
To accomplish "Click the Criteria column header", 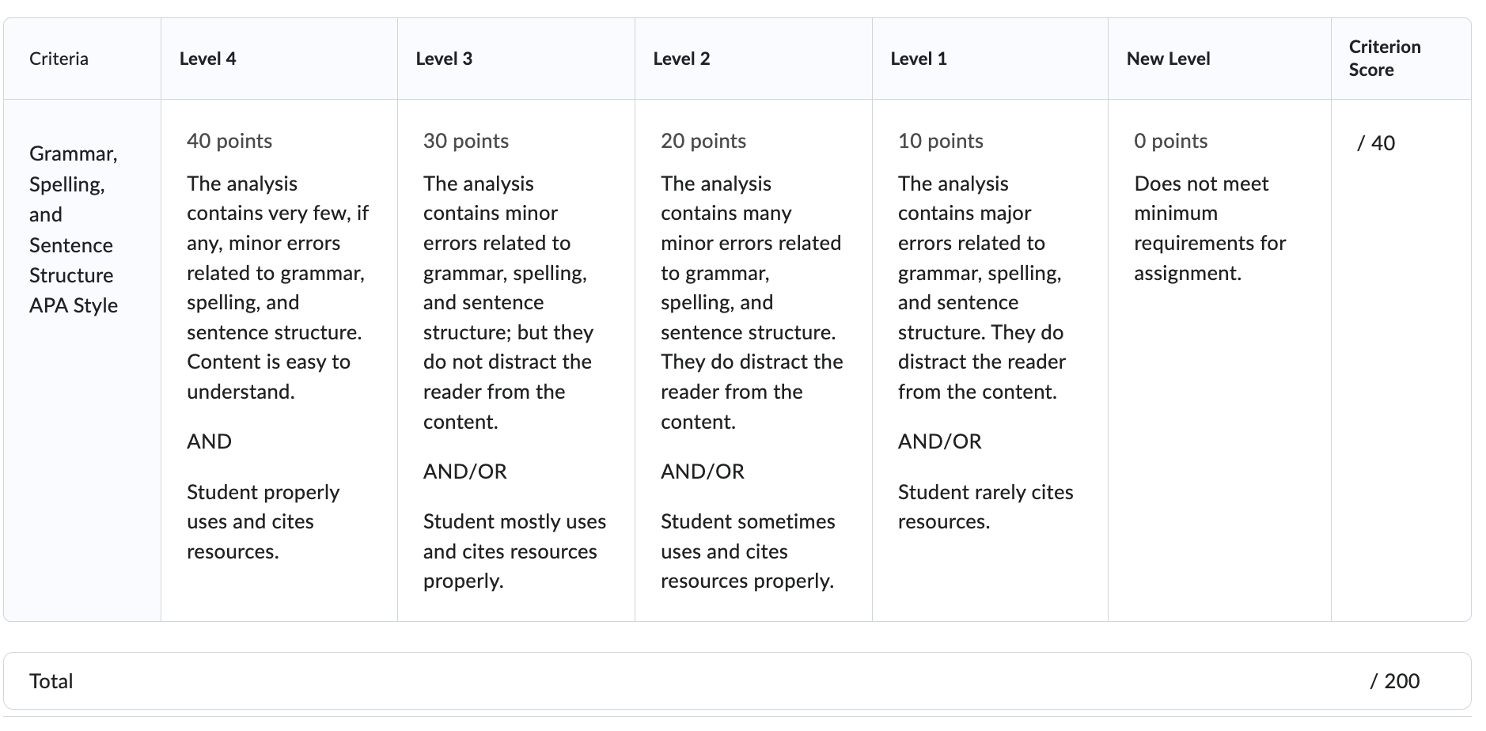I will [59, 59].
